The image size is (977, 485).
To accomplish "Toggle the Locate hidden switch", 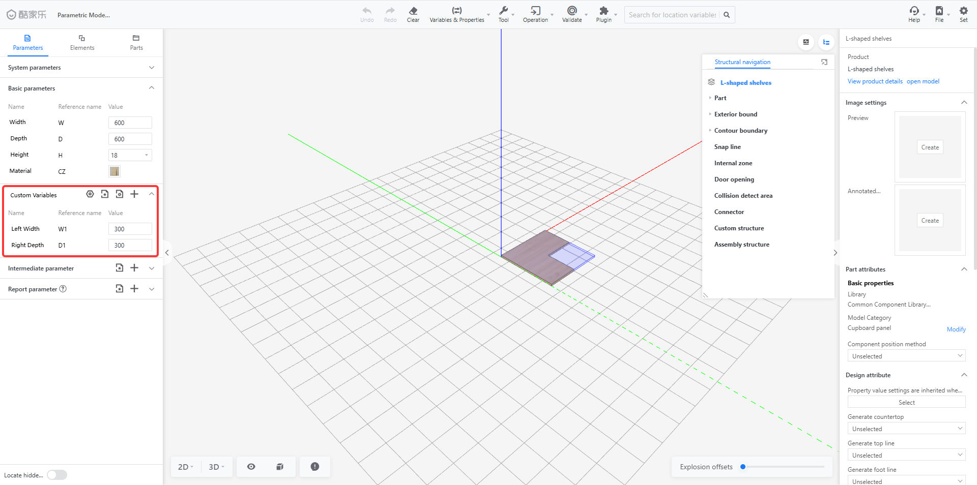I will click(x=57, y=475).
